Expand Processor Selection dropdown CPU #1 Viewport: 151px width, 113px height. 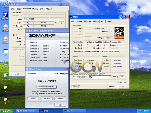point(110,77)
